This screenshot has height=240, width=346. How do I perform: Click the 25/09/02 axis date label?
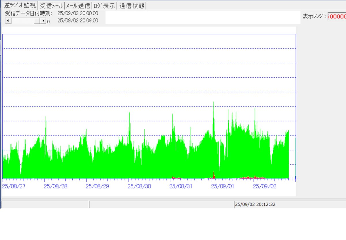pos(264,186)
